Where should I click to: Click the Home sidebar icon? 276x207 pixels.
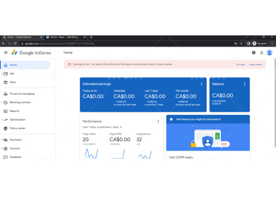tap(6, 65)
